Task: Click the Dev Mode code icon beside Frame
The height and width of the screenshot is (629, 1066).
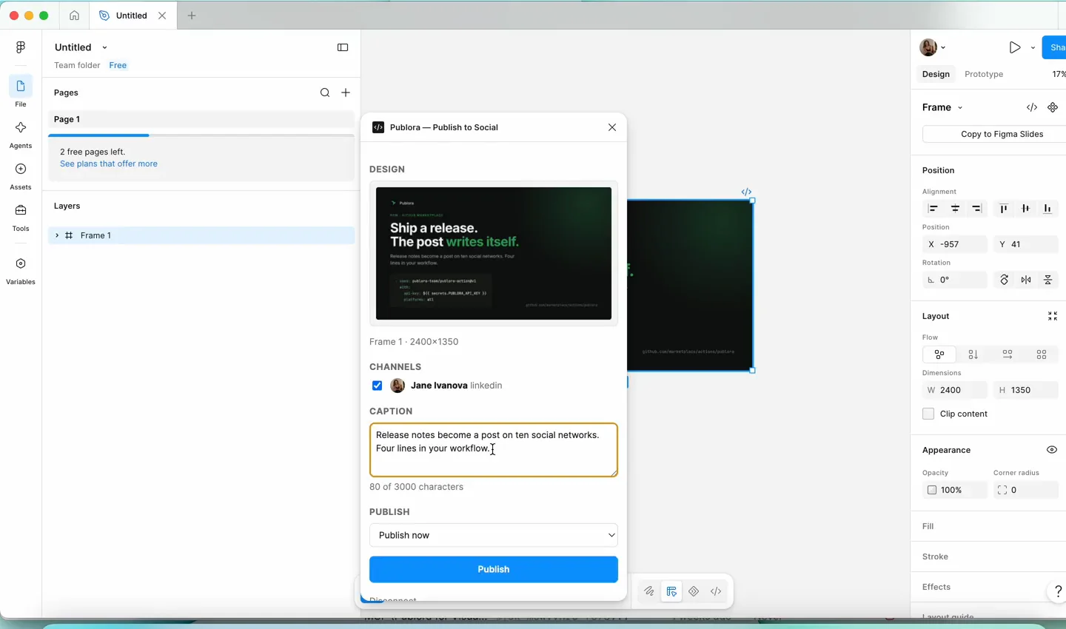Action: coord(1032,107)
